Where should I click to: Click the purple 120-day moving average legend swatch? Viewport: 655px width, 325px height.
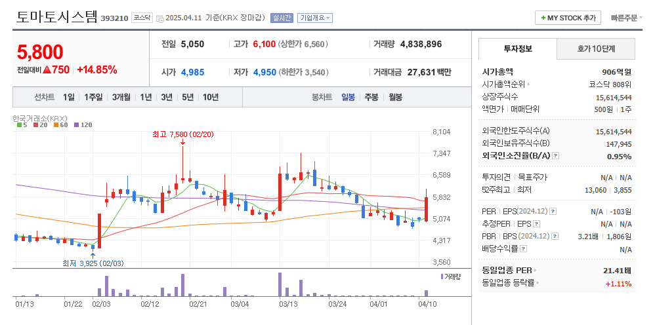click(76, 124)
